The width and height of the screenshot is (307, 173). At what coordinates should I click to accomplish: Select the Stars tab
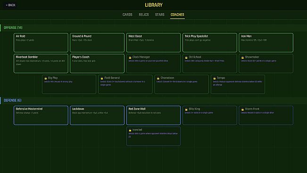tap(159, 15)
